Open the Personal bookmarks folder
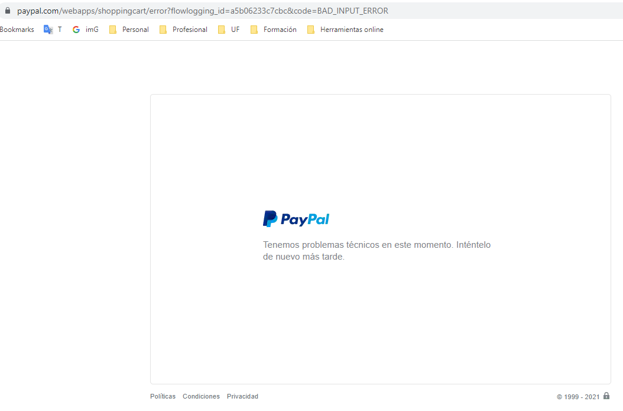The height and width of the screenshot is (411, 623). pyautogui.click(x=129, y=30)
